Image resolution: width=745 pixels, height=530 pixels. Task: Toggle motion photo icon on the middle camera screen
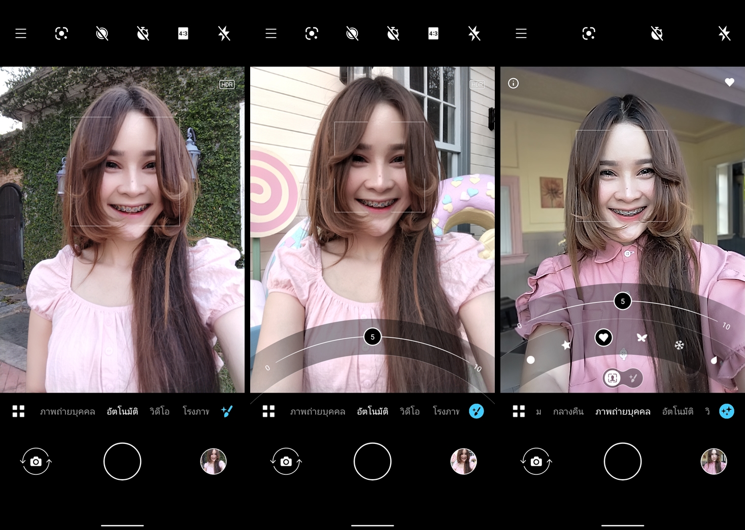(352, 33)
